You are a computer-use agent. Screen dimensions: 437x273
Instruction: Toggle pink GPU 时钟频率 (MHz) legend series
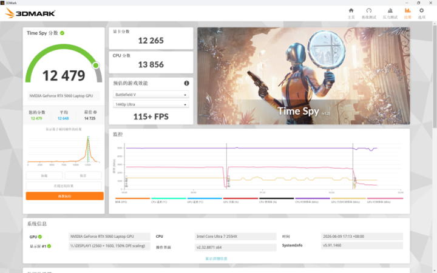pyautogui.click(x=385, y=200)
